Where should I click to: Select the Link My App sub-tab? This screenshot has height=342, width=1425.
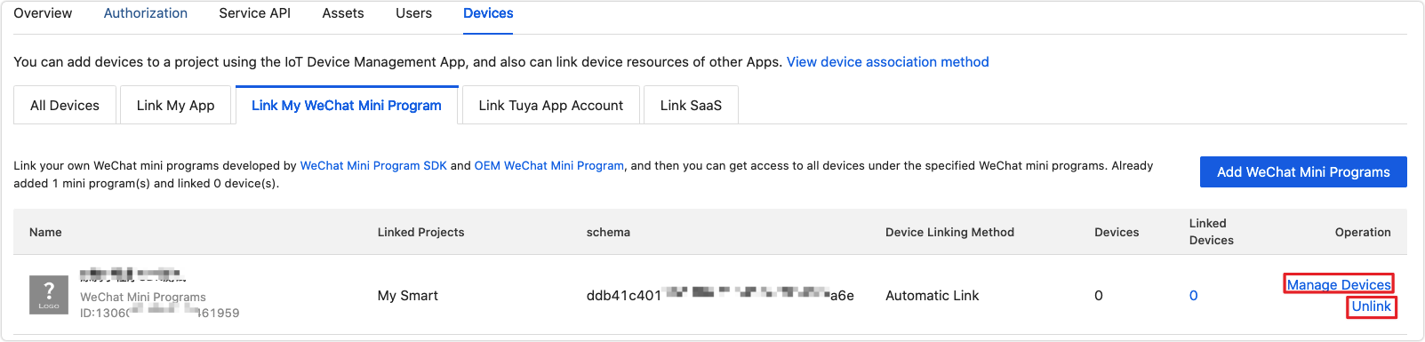(x=176, y=105)
